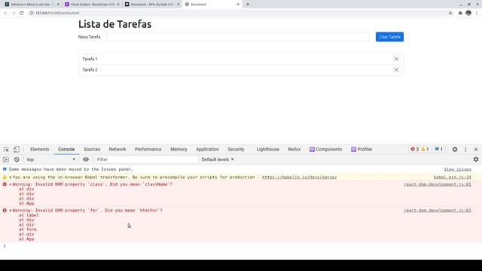The width and height of the screenshot is (482, 271).
Task: Click the 'at label' stack trace line
Action: click(29, 215)
